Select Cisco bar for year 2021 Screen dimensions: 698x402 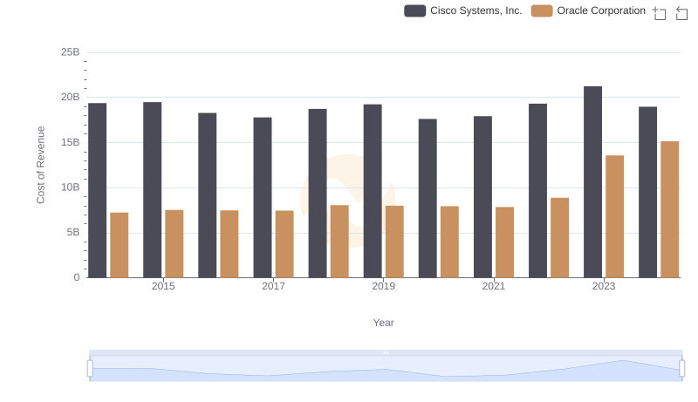483,197
